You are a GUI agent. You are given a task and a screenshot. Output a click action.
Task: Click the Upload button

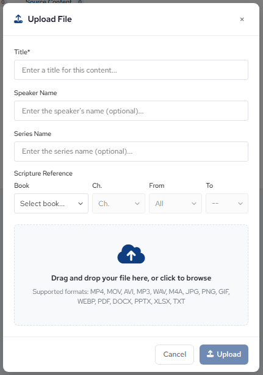(224, 354)
